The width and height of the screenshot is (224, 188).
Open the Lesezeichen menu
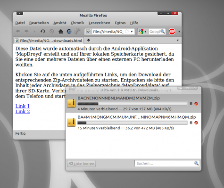pyautogui.click(x=100, y=23)
